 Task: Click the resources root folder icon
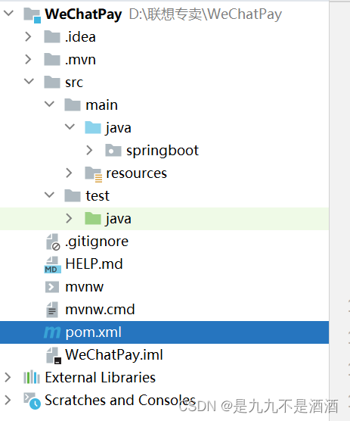93,174
